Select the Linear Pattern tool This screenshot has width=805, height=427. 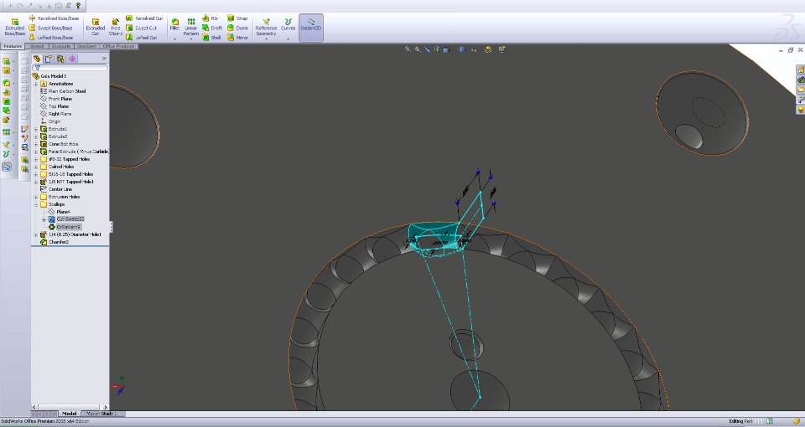tap(191, 27)
